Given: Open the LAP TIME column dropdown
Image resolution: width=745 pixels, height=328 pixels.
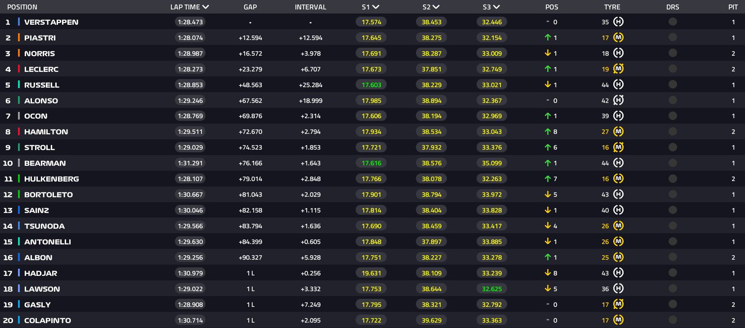Looking at the screenshot, I should tap(205, 7).
